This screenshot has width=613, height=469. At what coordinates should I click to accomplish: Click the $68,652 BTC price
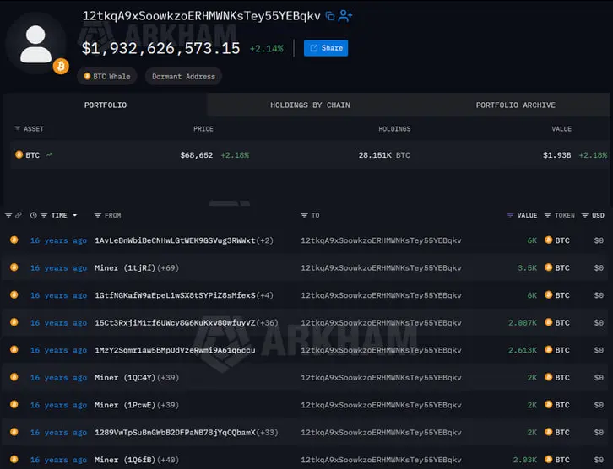pos(197,155)
